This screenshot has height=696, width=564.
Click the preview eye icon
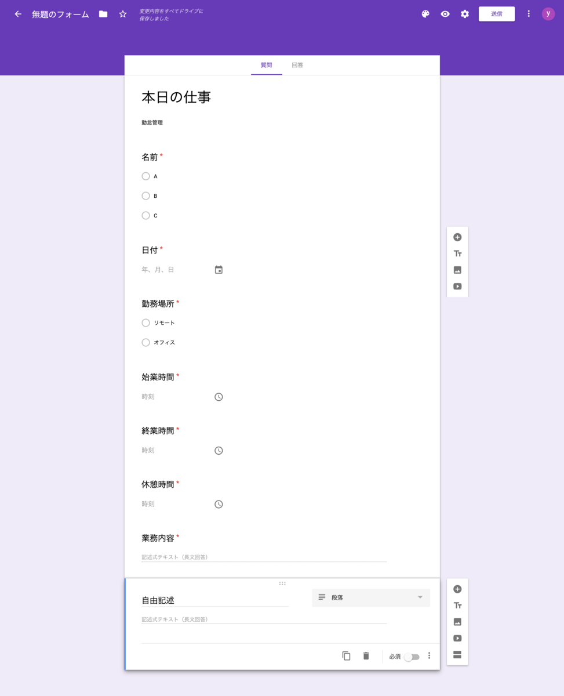pos(445,13)
